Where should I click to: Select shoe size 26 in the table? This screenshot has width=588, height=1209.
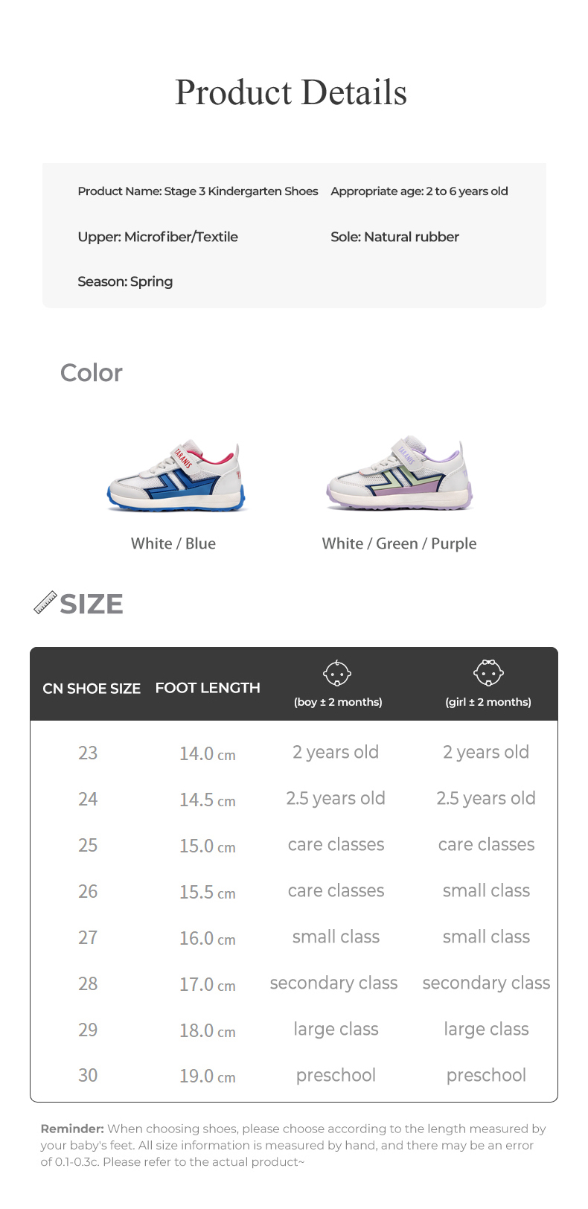tap(88, 891)
